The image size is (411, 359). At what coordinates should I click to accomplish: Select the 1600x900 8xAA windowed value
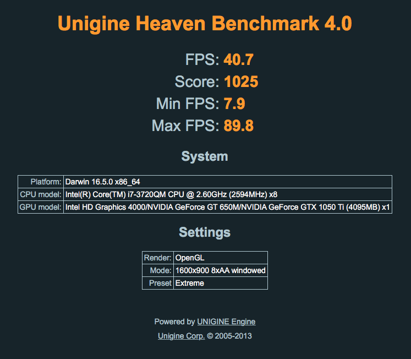[x=221, y=270]
